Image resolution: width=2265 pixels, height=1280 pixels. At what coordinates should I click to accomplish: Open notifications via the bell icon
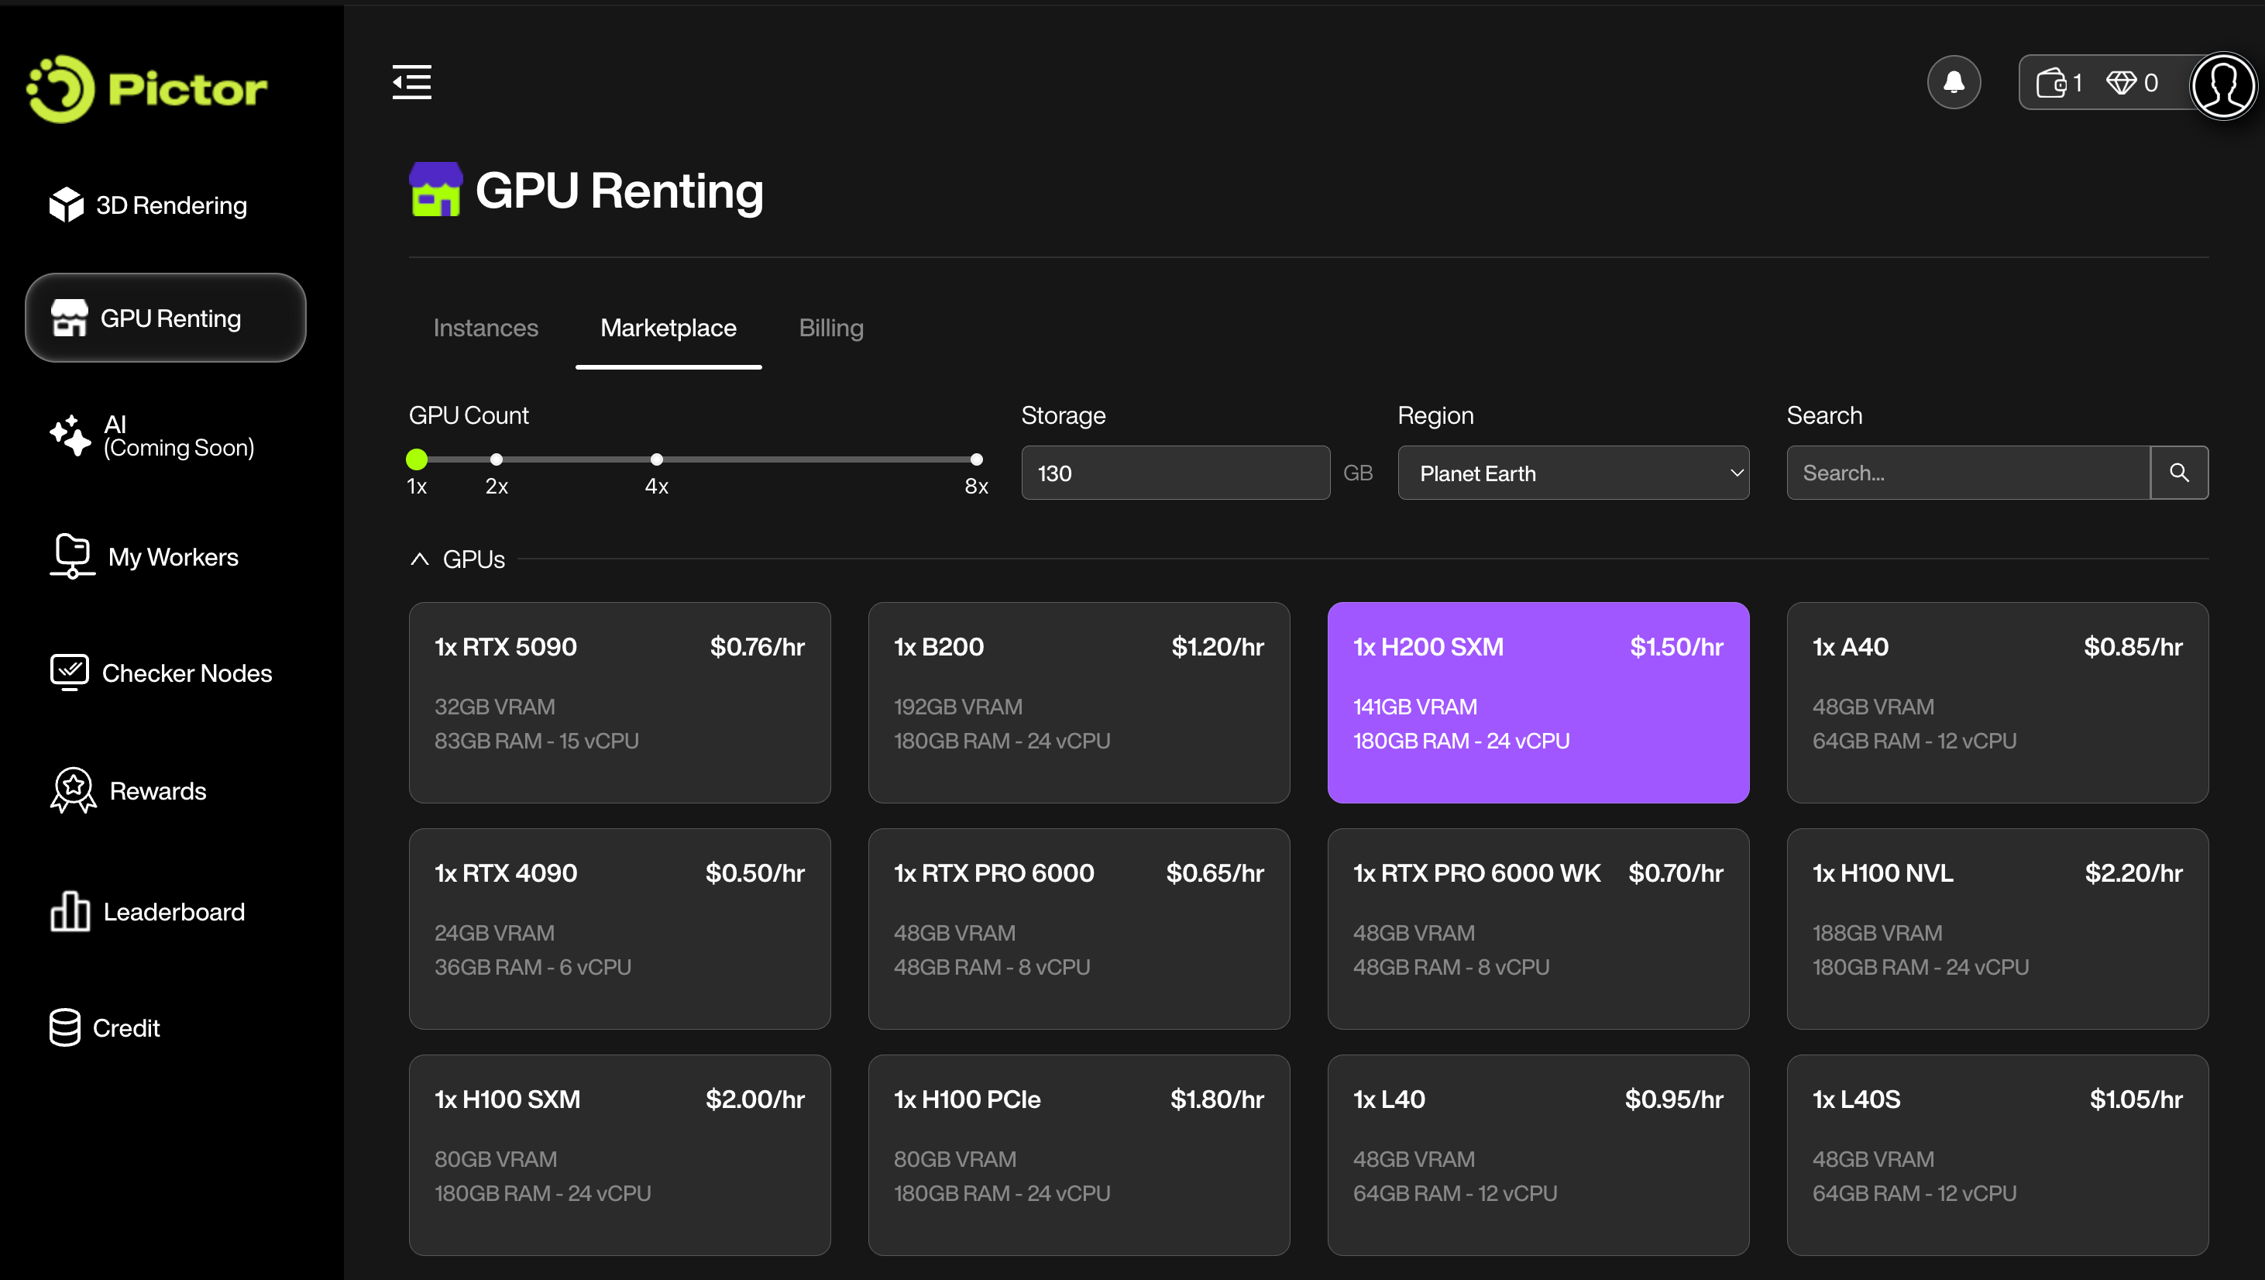tap(1953, 82)
